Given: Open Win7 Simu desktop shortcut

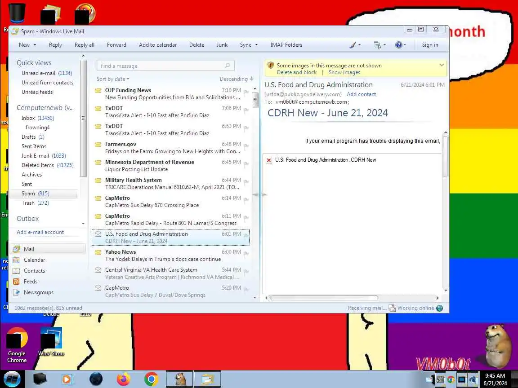Looking at the screenshot, I should pyautogui.click(x=51, y=341).
